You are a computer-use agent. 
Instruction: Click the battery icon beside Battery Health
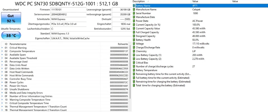[134, 40]
